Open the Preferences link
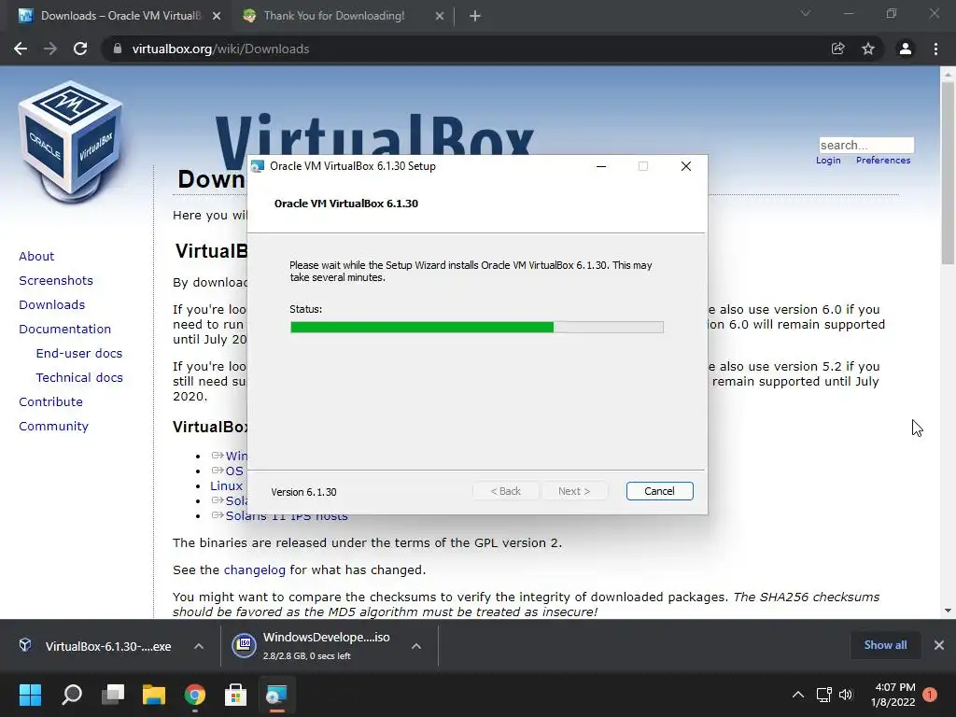 click(x=883, y=160)
